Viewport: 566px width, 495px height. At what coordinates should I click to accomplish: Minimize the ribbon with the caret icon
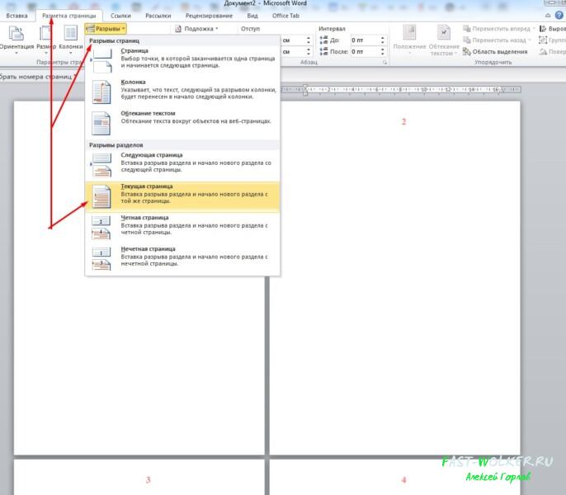548,16
